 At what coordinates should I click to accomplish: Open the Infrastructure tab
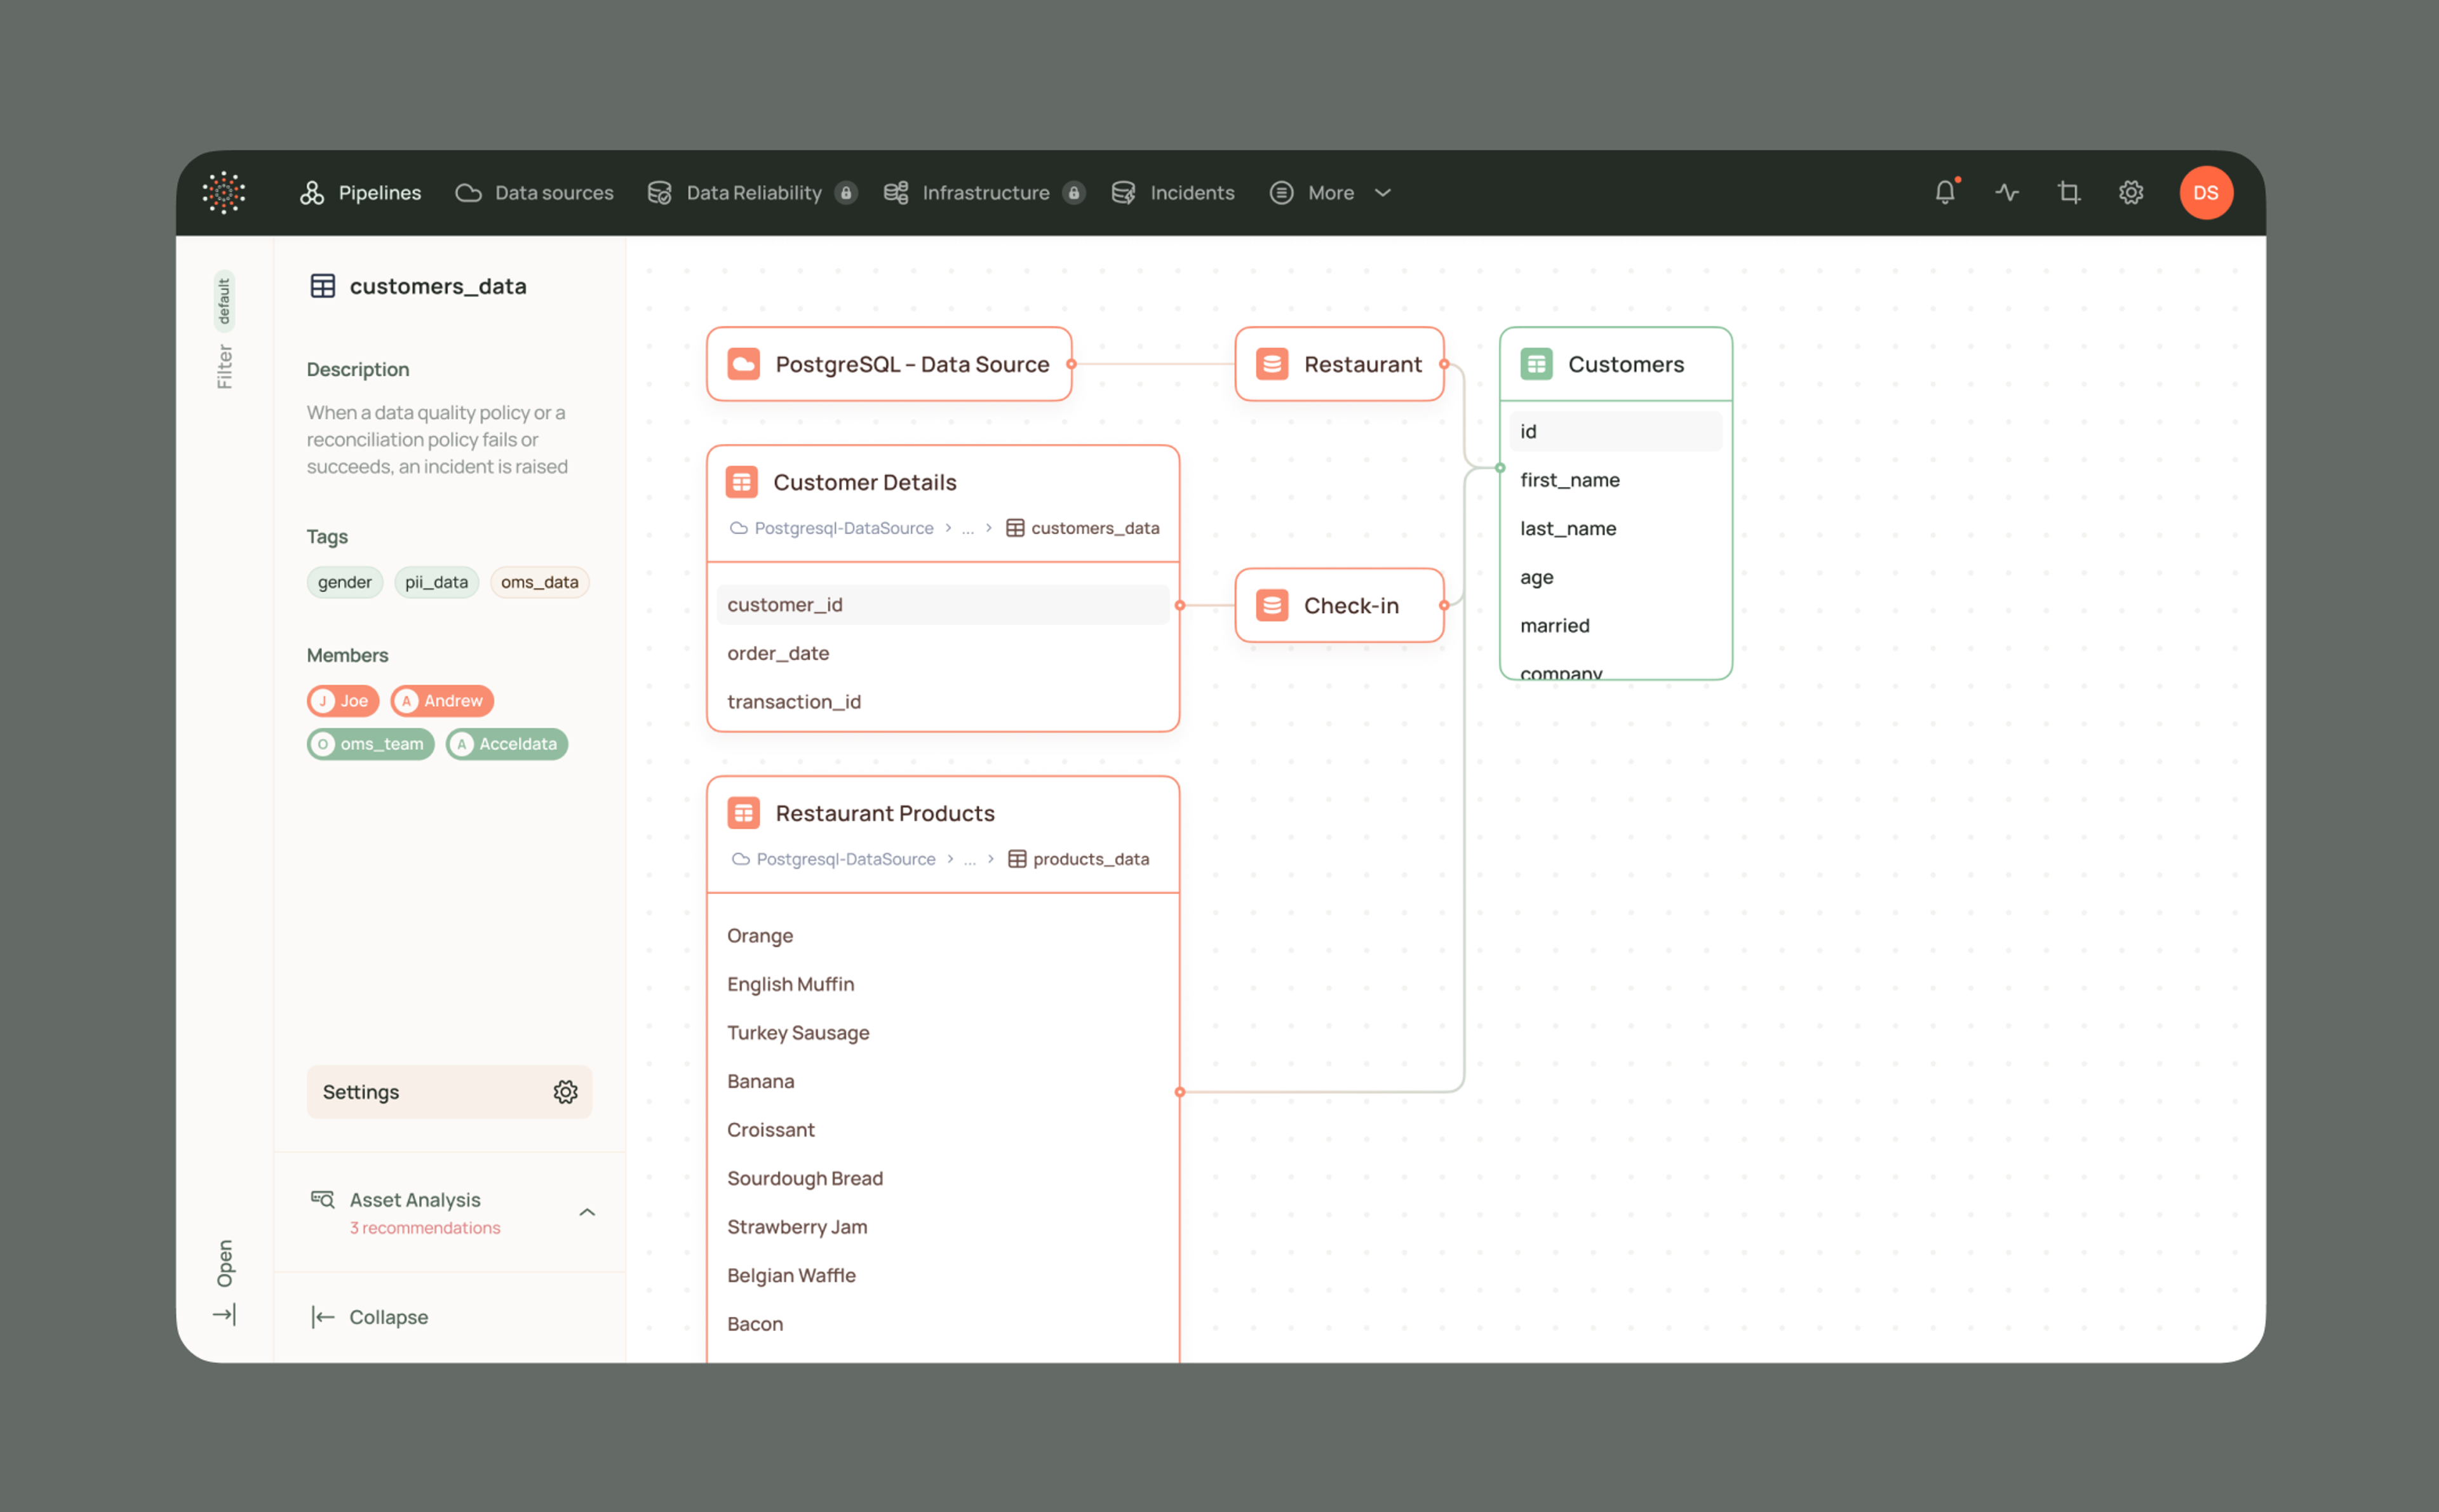click(x=984, y=193)
